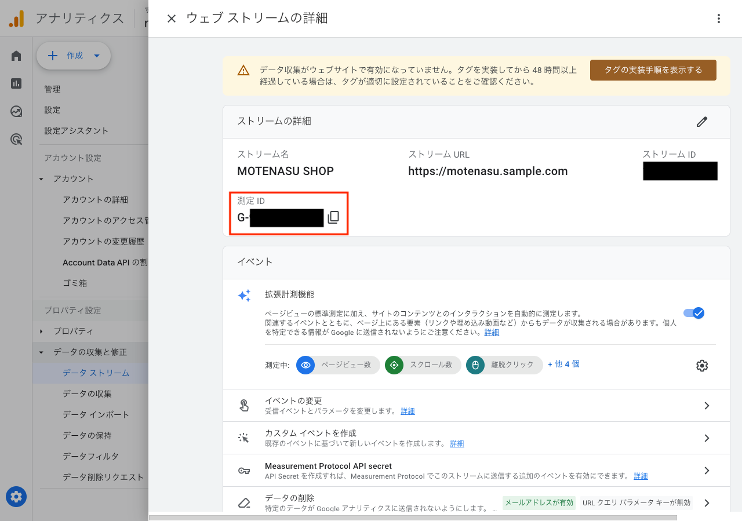Open イベントの変更 via its chevron
Viewport: 742px width, 521px height.
pos(706,405)
